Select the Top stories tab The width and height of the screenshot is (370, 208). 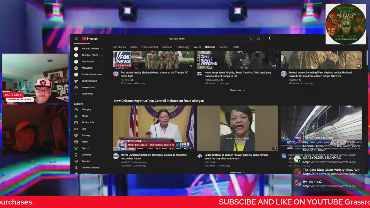pyautogui.click(x=119, y=47)
